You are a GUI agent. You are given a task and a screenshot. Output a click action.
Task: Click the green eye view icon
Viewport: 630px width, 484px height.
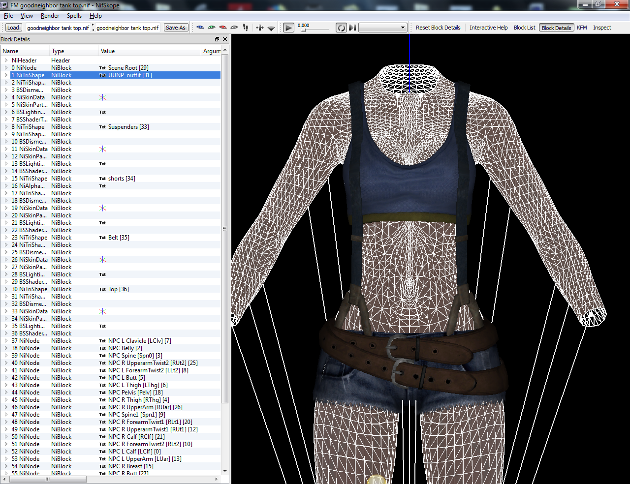(212, 28)
